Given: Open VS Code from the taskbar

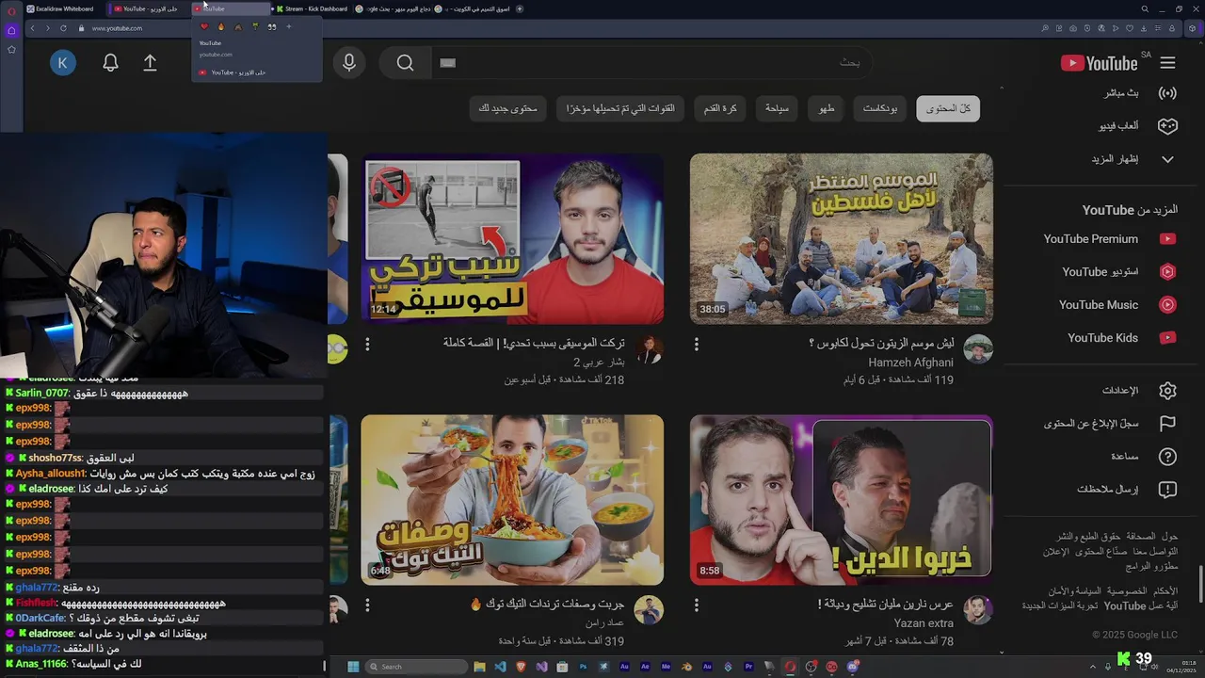Looking at the screenshot, I should coord(501,667).
